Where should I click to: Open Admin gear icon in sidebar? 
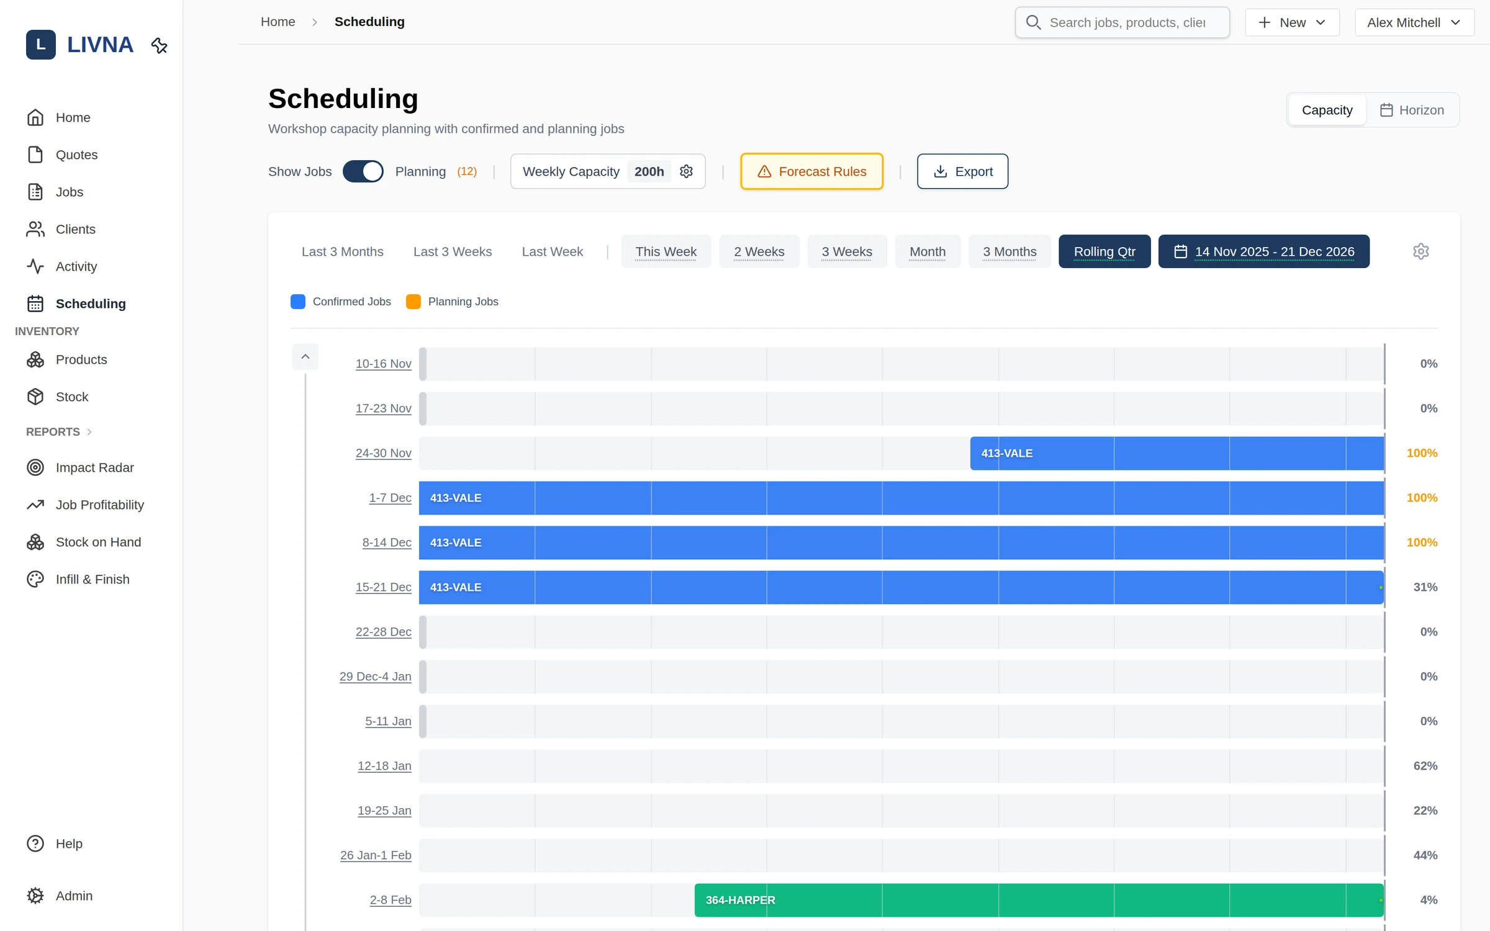coord(35,896)
